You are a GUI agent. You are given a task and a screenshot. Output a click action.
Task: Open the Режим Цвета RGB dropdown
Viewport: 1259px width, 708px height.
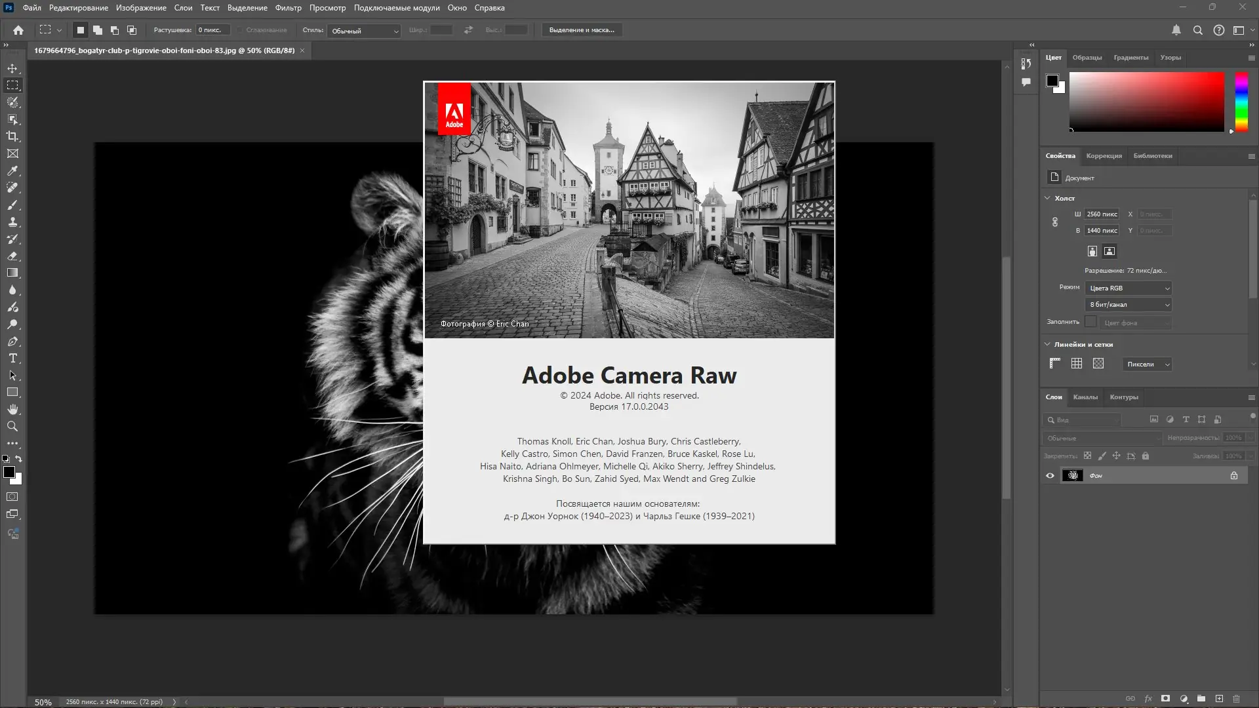(x=1128, y=288)
